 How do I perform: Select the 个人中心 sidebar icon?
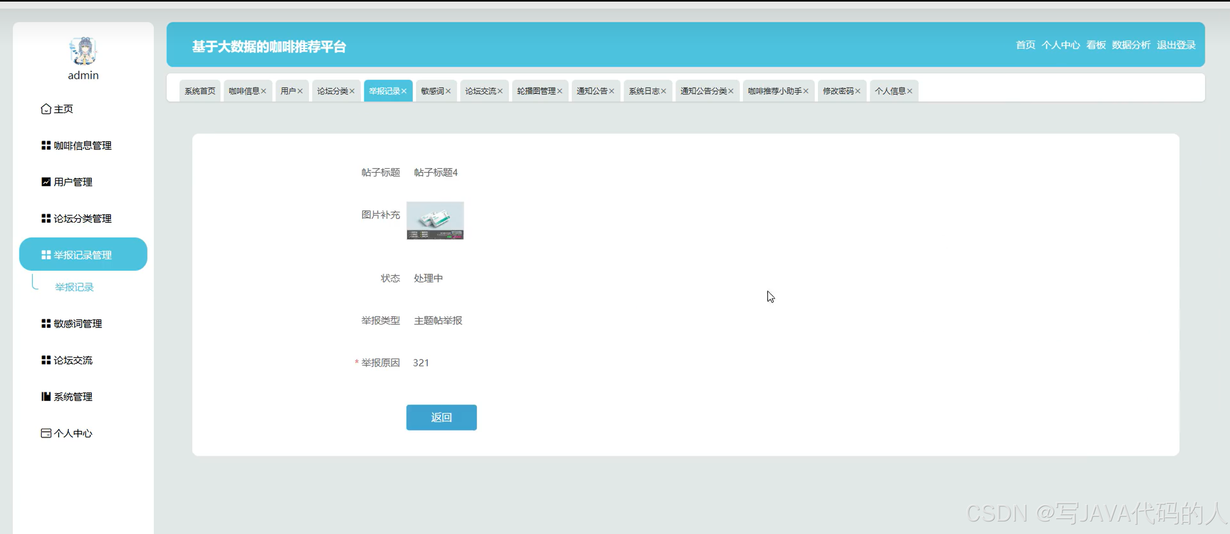point(45,432)
